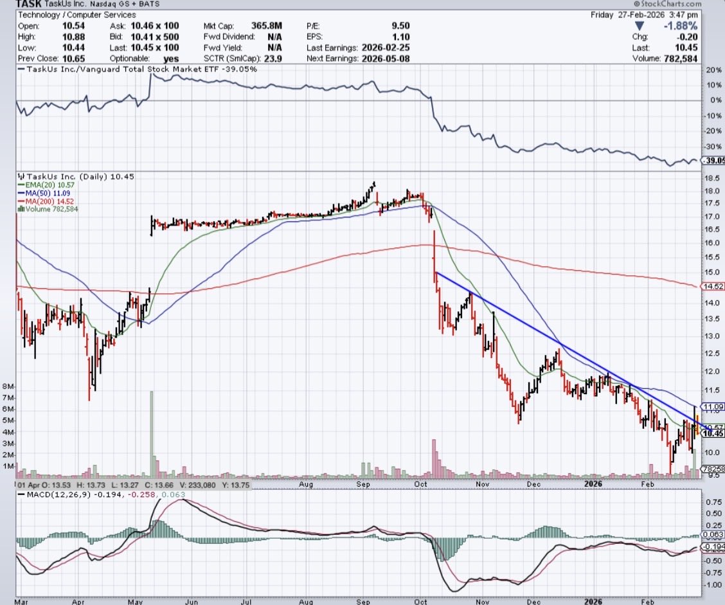Screen dimensions: 725x605
Task: Click the Last Earnings date 2026-02-25
Action: coord(386,48)
